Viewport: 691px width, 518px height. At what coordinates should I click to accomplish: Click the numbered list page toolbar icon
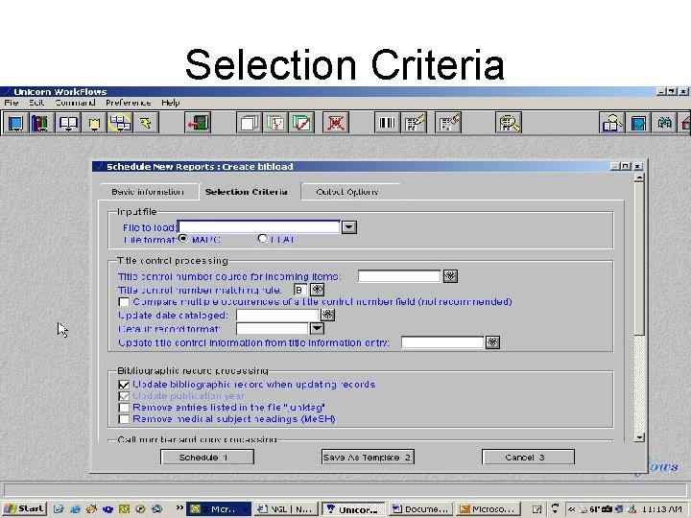275,123
